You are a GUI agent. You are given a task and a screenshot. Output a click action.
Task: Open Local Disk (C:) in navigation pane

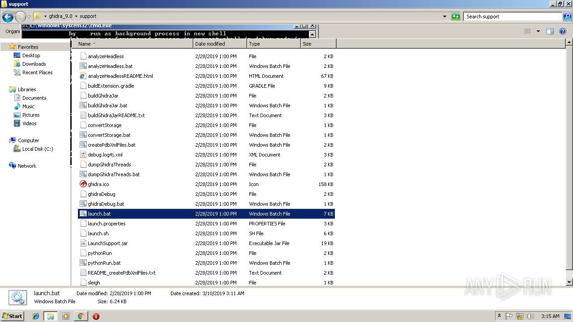pyautogui.click(x=38, y=149)
